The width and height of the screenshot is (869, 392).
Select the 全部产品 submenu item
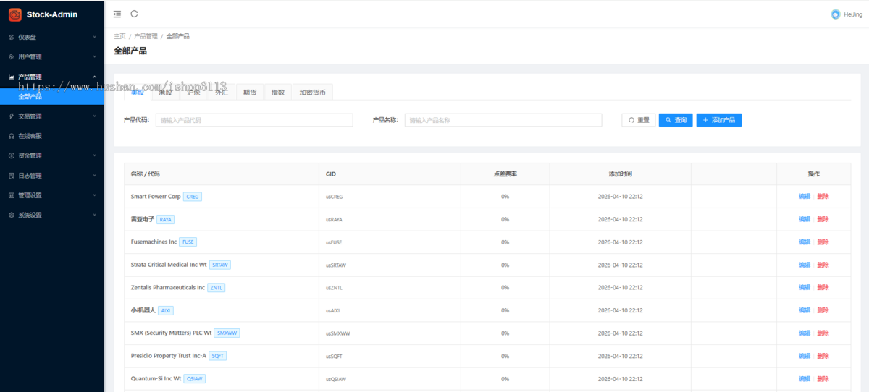(52, 96)
